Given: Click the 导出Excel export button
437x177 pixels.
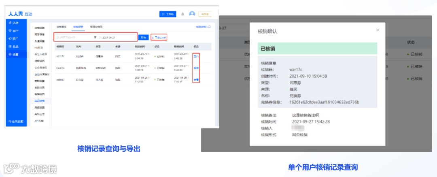Looking at the screenshot, I should point(159,37).
